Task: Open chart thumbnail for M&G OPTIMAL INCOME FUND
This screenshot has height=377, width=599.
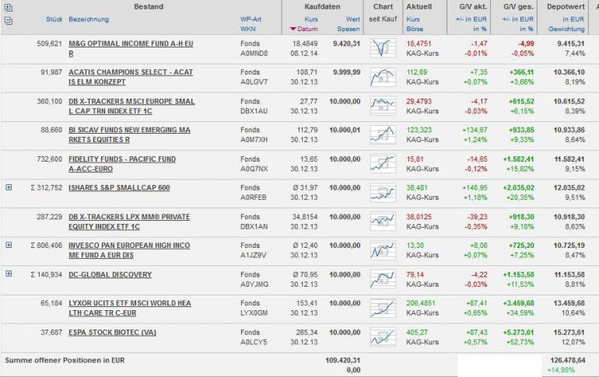Action: point(383,48)
